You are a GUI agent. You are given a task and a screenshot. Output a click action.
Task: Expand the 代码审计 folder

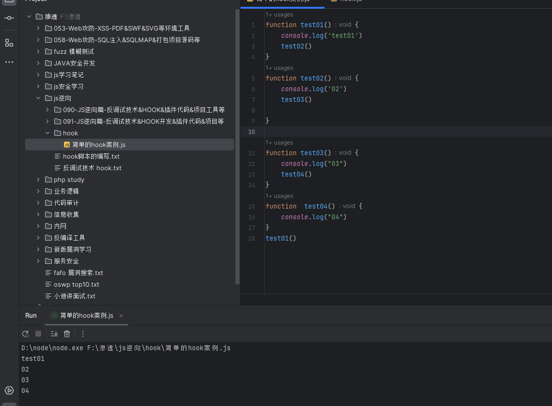[38, 203]
